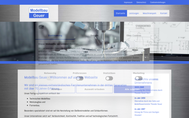Image resolution: width=189 pixels, height=118 pixels.
Task: Click the Ablehnen button
Action: (57, 89)
